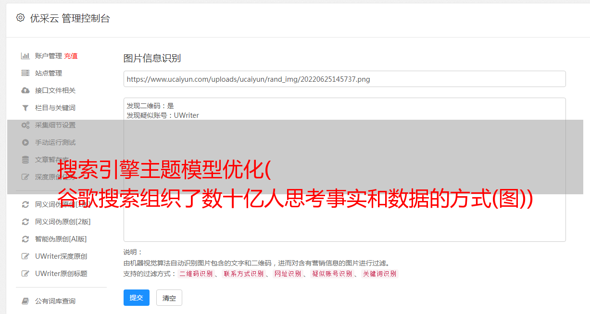Screen dimensions: 590x314
Task: Click the 图片信息识别 heading
Action: pos(152,58)
